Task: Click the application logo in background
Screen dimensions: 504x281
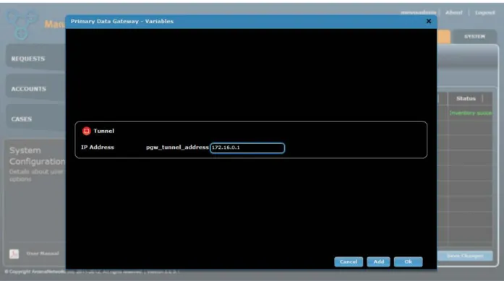Action: tap(21, 25)
